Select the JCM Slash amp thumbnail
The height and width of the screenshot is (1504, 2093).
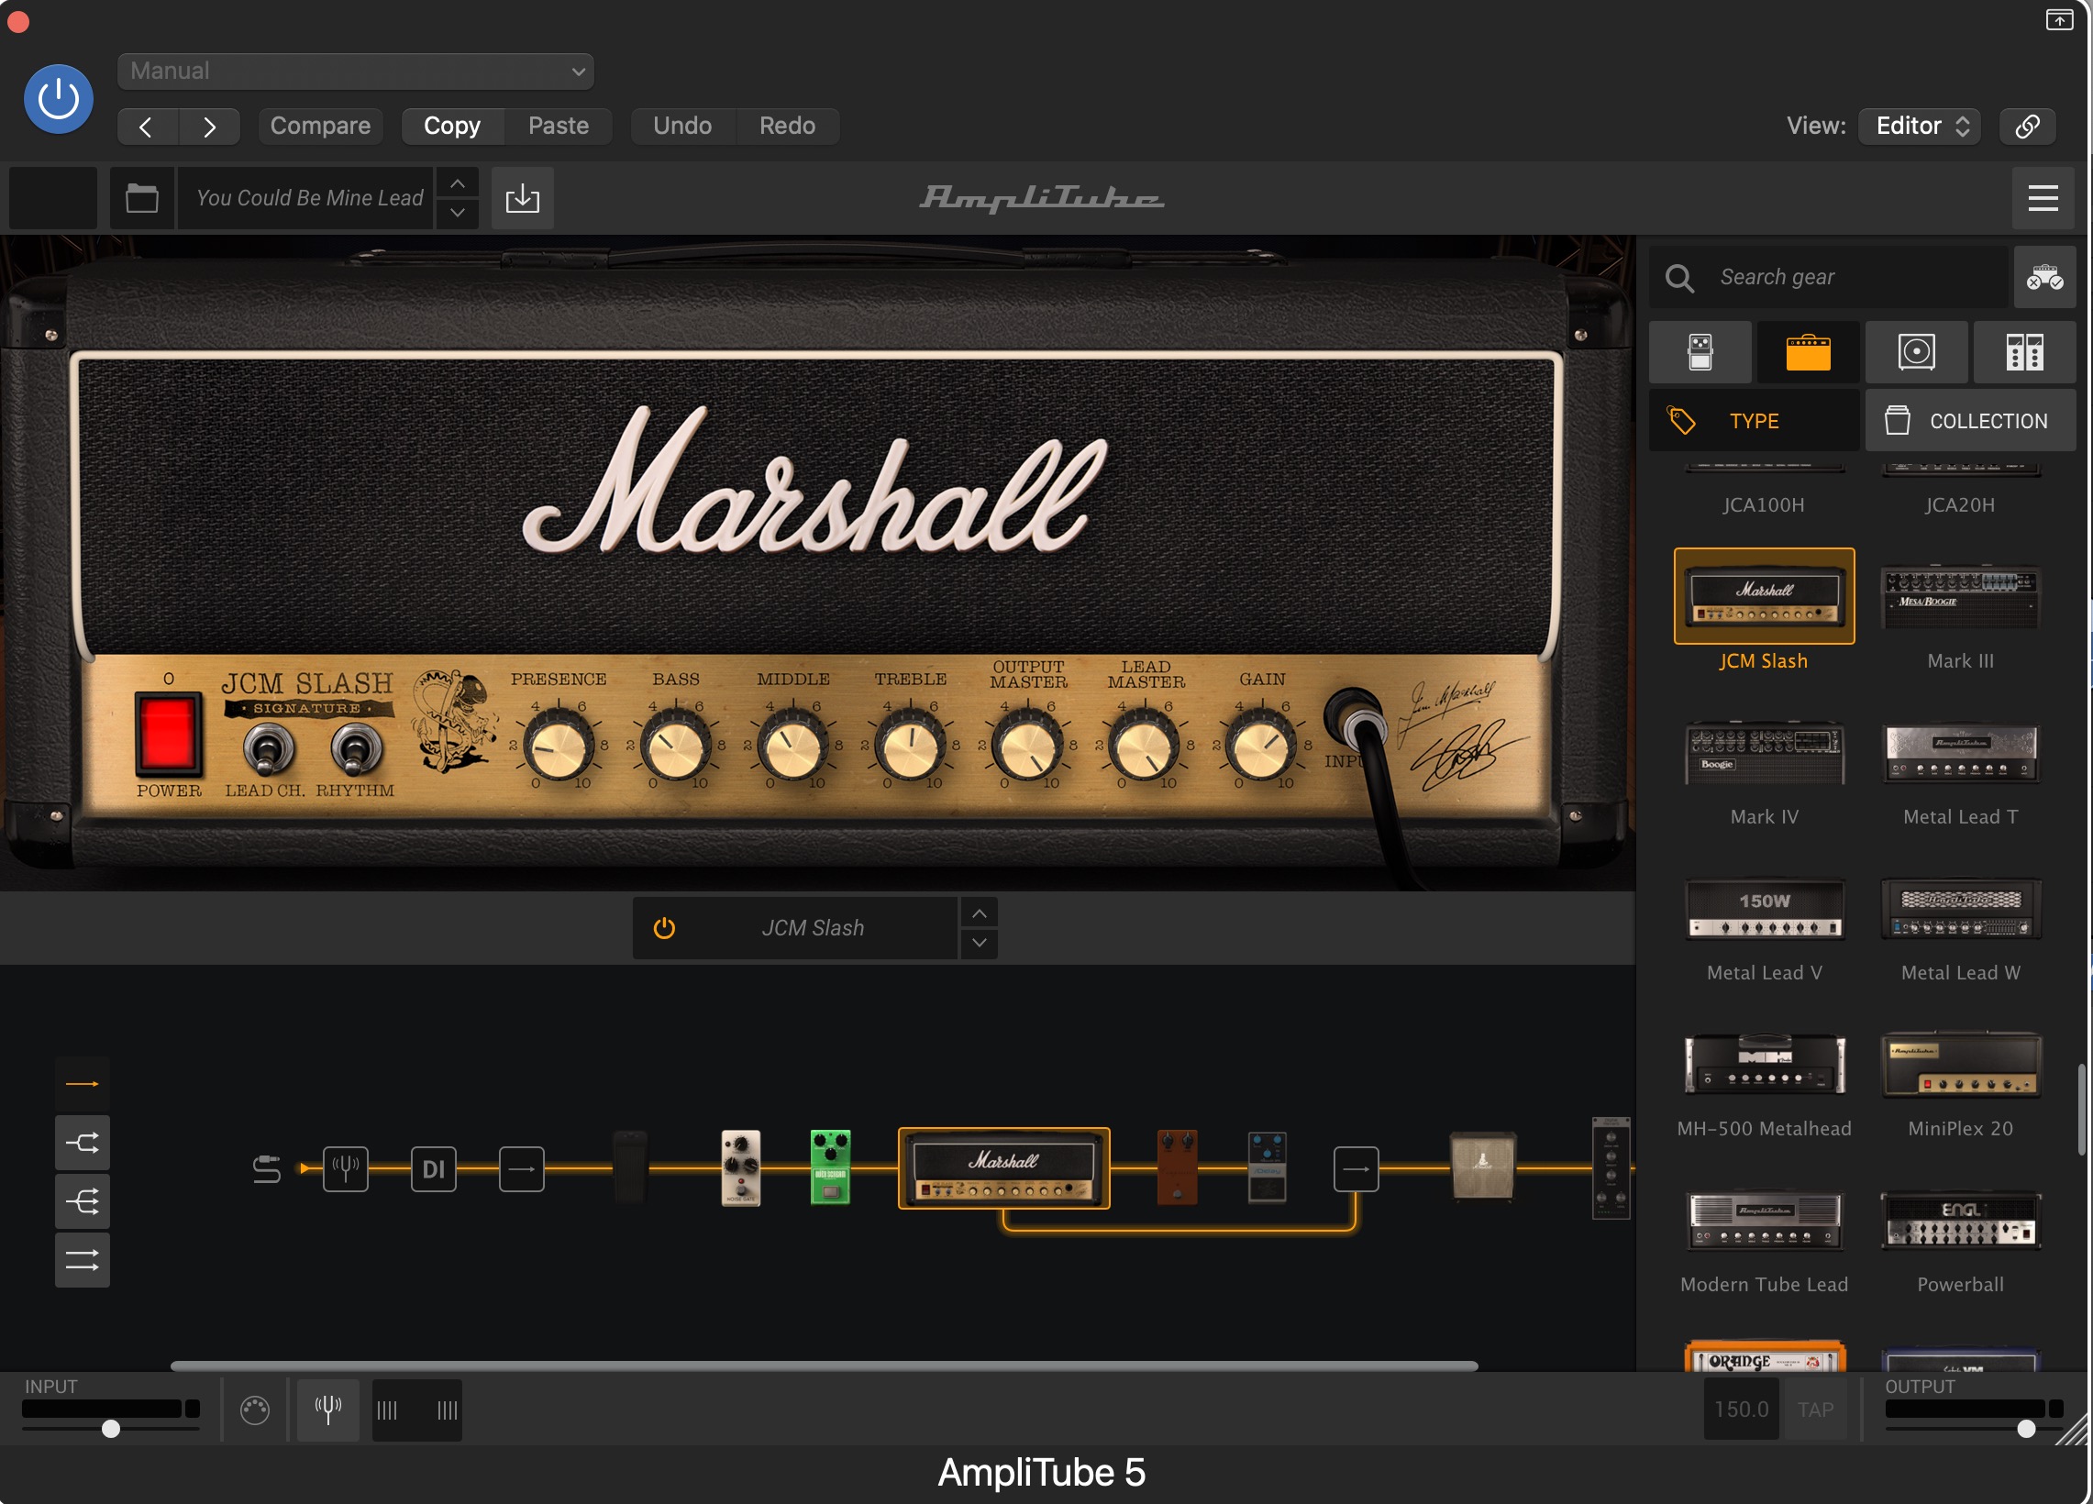coord(1764,596)
